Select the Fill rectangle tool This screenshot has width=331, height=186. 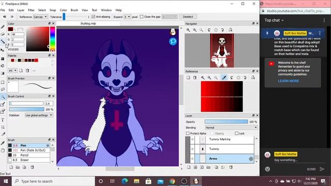tap(3, 58)
